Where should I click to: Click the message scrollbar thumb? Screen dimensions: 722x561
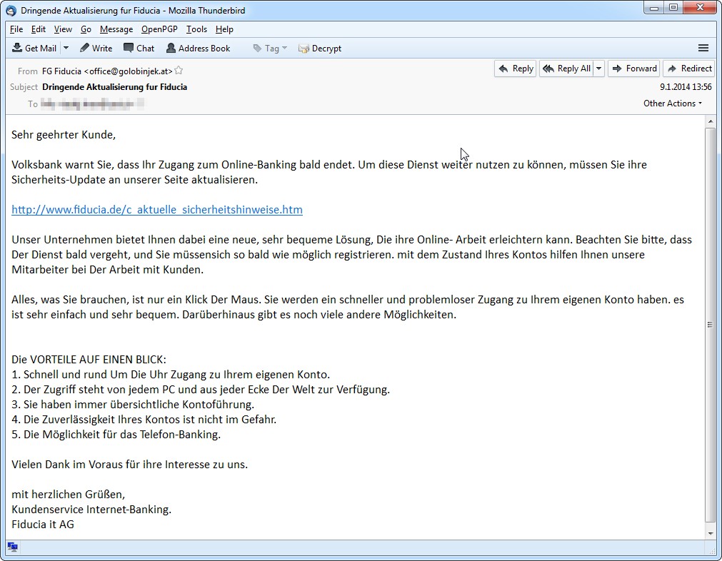pos(710,325)
